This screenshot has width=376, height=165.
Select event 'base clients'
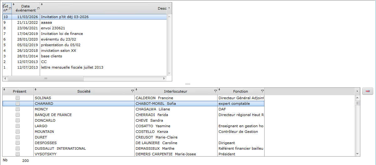pyautogui.click(x=85, y=56)
